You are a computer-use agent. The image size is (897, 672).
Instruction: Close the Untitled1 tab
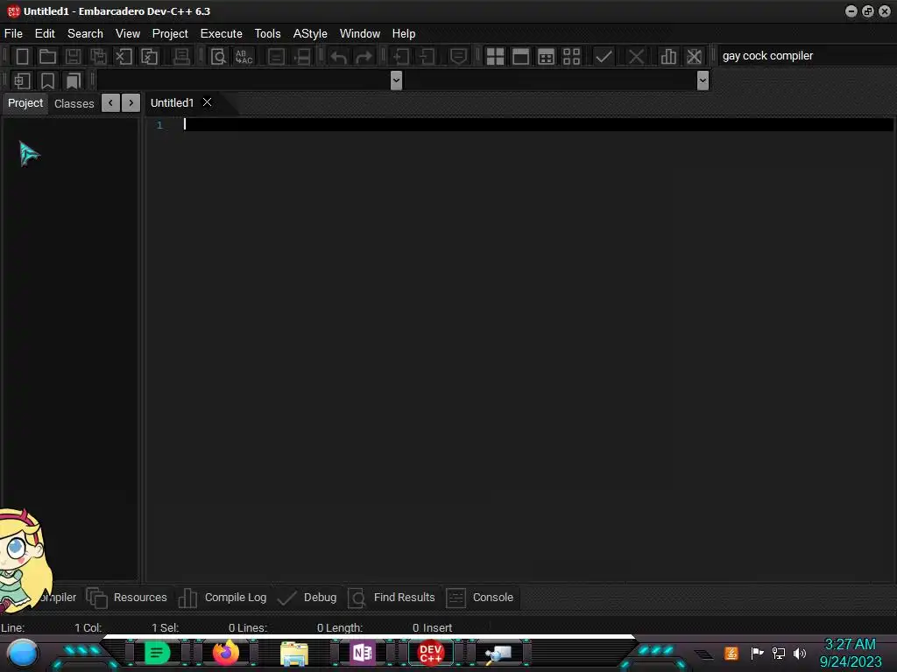click(x=207, y=102)
